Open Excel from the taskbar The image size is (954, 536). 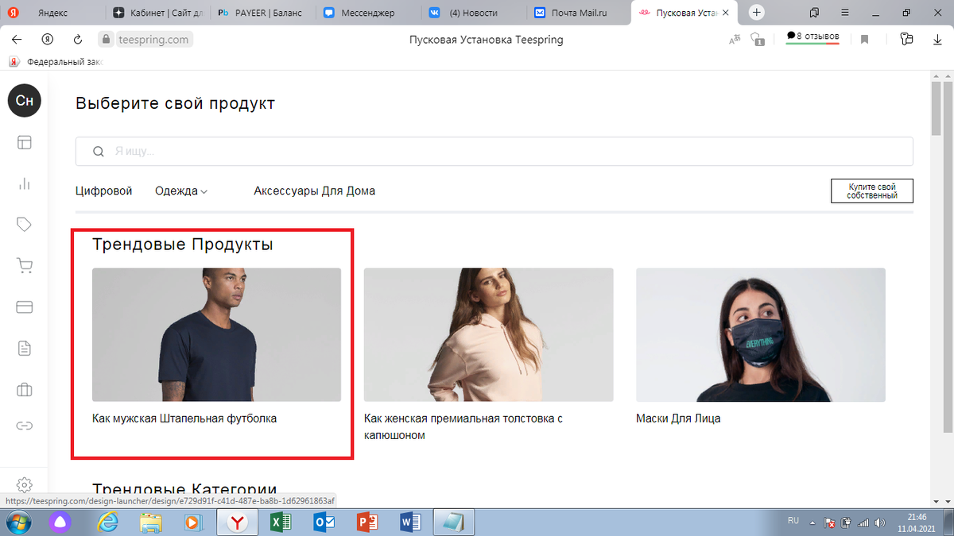point(280,522)
